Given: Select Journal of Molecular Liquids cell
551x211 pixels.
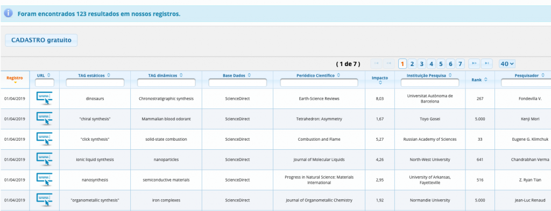Looking at the screenshot, I should (319, 159).
